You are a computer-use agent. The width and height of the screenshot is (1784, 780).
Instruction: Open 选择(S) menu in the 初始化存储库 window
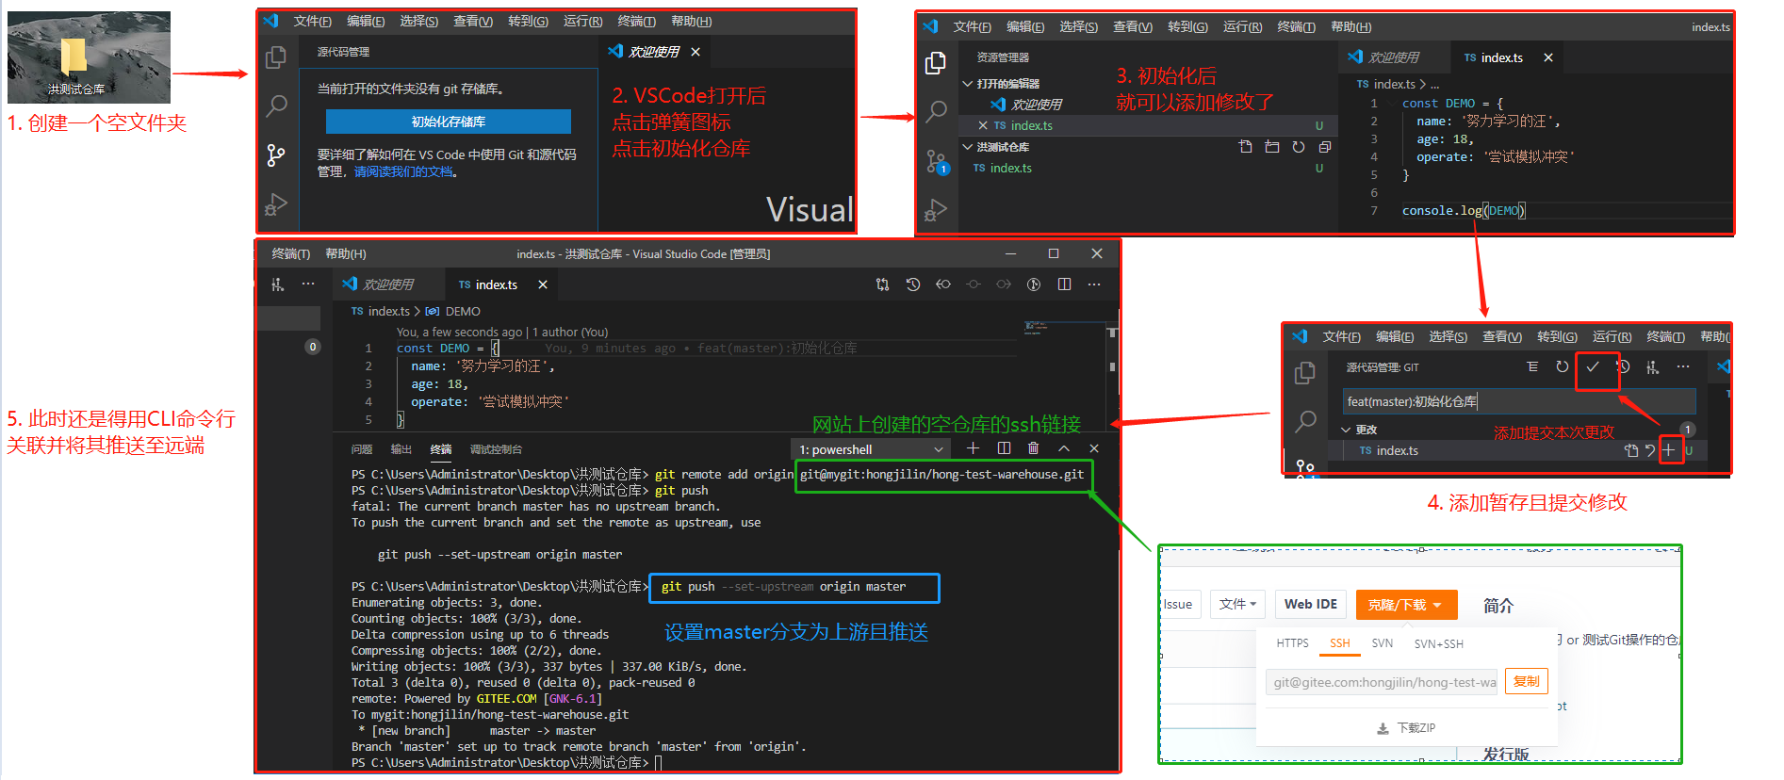[418, 21]
